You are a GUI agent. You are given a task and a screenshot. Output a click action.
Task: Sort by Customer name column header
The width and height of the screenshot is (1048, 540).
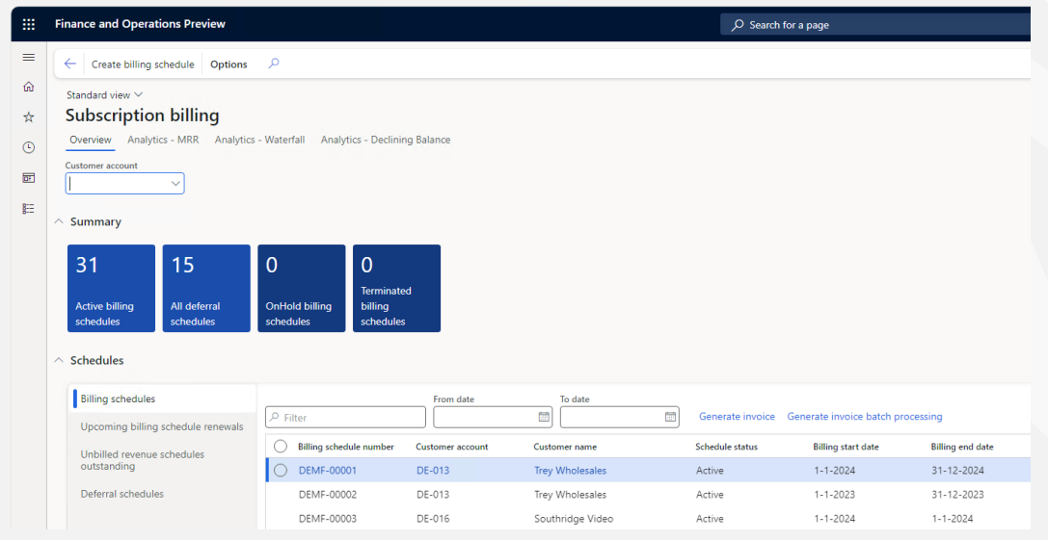[x=565, y=447]
